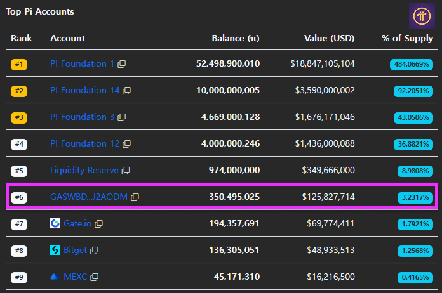Copy the PI Foundation 14 address

(x=126, y=91)
